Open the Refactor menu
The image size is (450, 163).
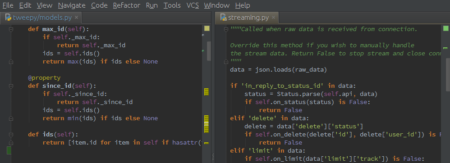(127, 5)
